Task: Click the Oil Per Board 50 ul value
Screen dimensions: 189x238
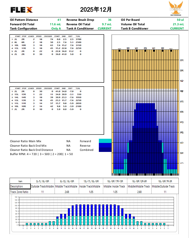Action: (180, 20)
